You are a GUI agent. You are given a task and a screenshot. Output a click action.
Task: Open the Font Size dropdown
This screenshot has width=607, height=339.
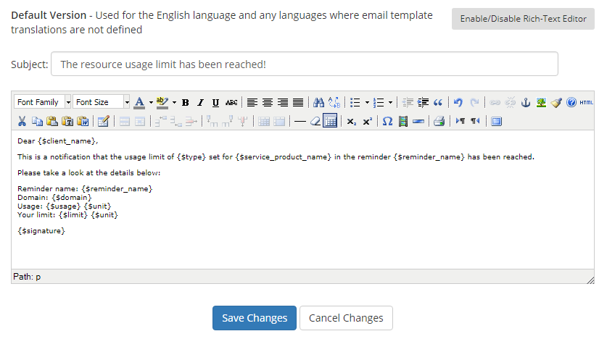coord(102,102)
